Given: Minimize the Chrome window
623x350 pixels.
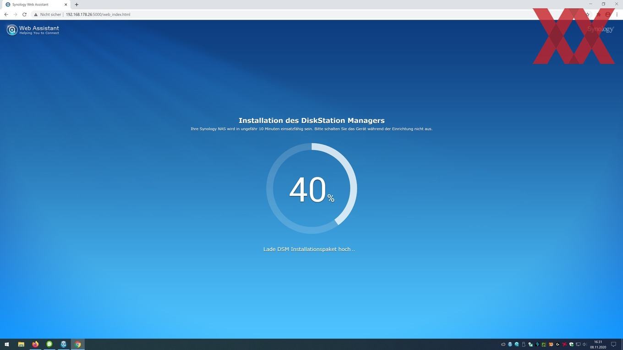Looking at the screenshot, I should [590, 4].
